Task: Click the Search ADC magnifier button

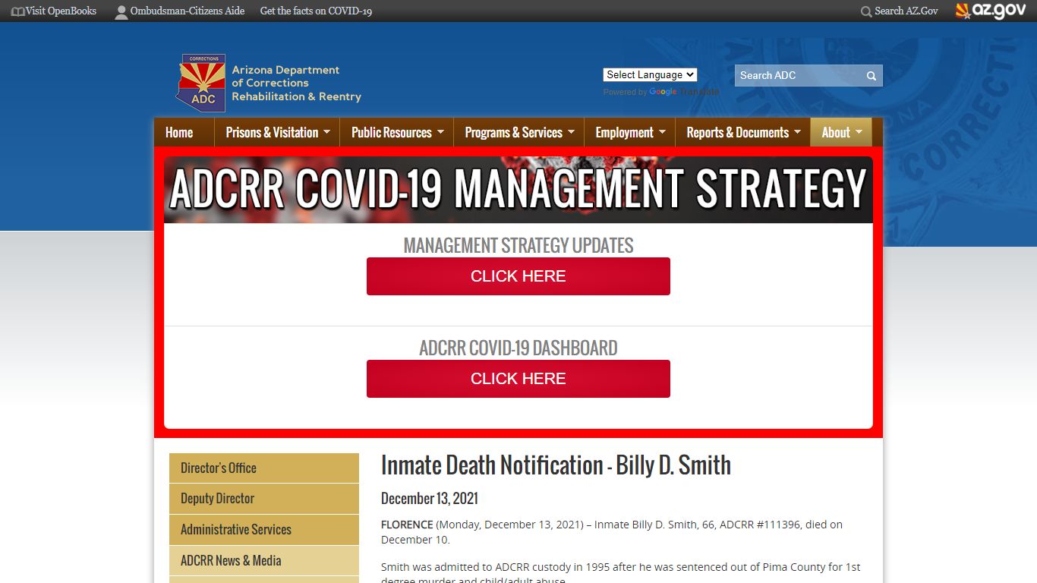Action: click(872, 76)
